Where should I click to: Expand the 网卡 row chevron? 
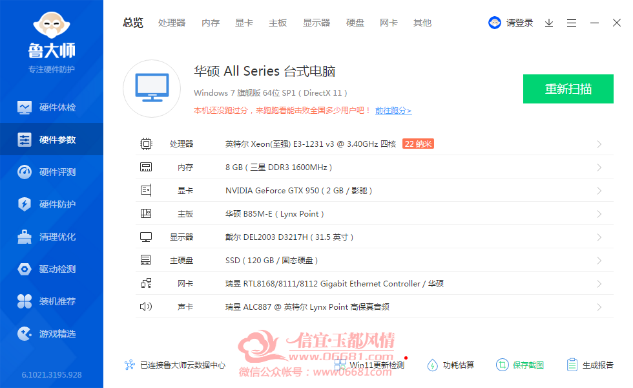pos(599,284)
